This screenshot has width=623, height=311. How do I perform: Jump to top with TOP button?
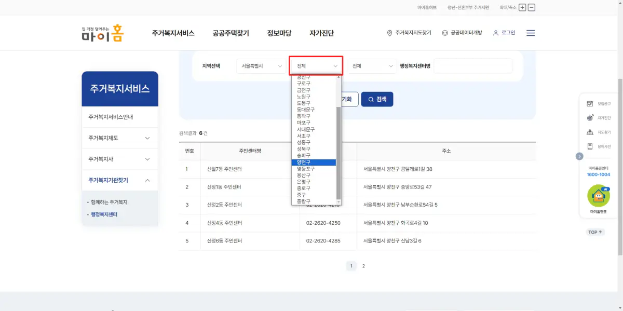tap(595, 232)
